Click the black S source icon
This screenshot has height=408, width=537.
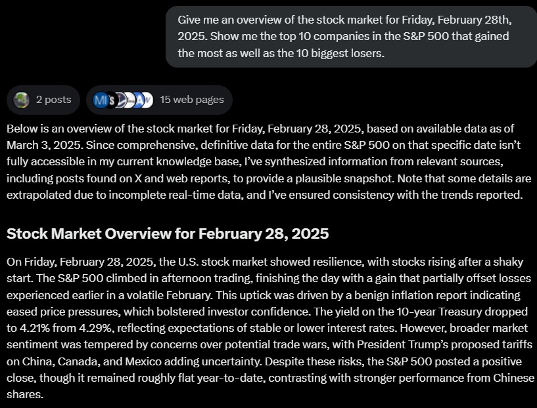pos(112,100)
